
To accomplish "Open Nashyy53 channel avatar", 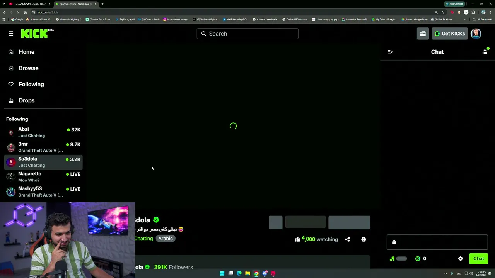I will click(x=11, y=192).
